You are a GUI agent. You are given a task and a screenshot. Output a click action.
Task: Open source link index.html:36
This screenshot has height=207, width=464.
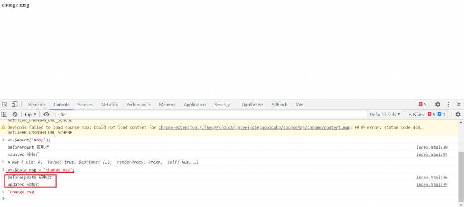pos(432,178)
